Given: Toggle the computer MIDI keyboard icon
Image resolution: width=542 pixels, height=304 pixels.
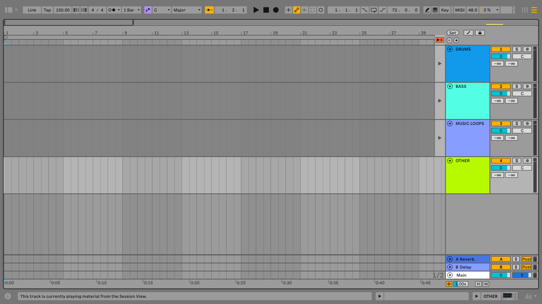Looking at the screenshot, I should [x=435, y=10].
